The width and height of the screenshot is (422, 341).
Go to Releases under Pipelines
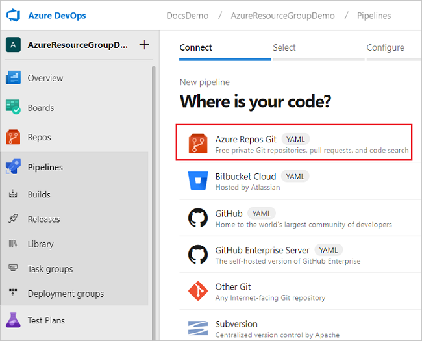pos(43,220)
